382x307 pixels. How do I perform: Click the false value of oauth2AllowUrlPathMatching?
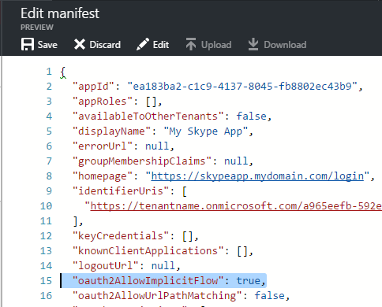coord(269,296)
